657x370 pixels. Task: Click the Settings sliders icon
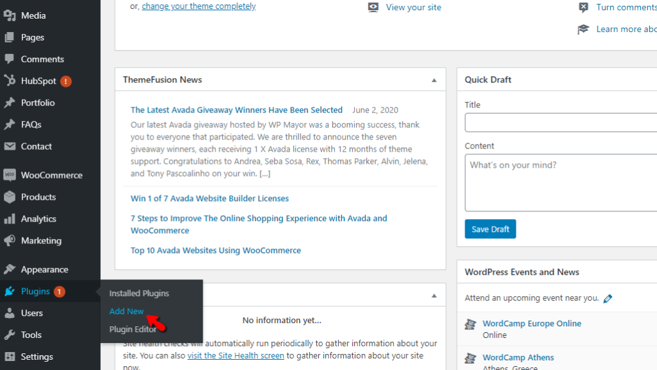[x=10, y=357]
